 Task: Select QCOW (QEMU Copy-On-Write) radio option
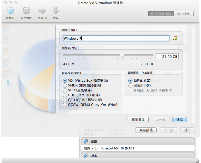65,105
